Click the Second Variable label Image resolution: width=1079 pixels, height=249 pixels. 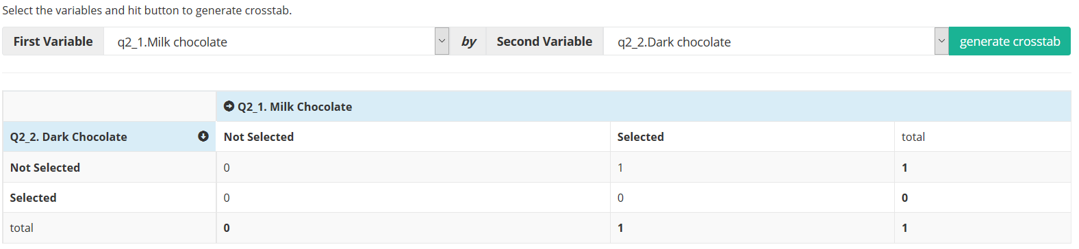coord(544,41)
